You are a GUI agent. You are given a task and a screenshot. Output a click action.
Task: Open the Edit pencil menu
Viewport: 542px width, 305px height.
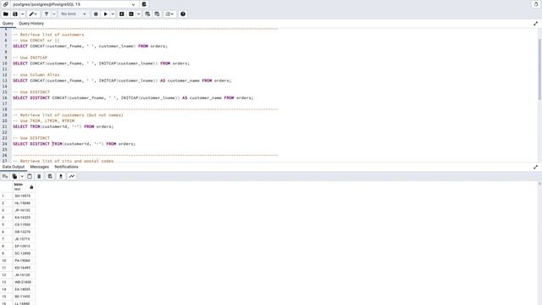coord(34,14)
